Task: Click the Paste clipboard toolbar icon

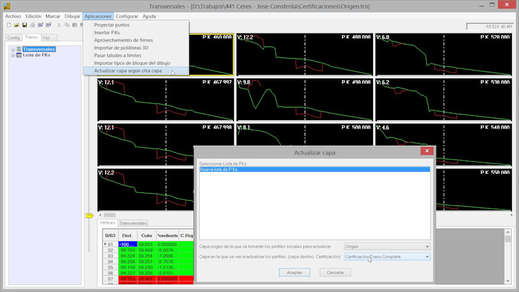Action: [75, 25]
